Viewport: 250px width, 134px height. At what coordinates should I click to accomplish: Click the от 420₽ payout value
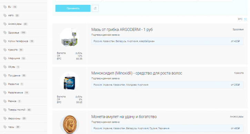click(235, 41)
